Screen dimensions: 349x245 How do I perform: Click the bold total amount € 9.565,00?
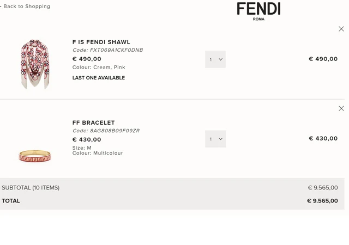point(322,201)
